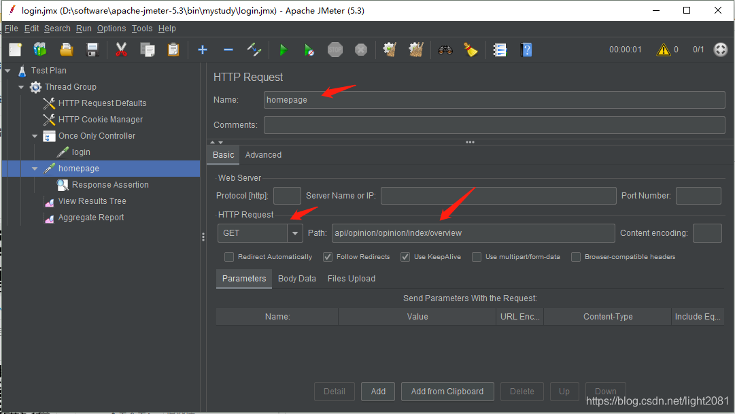Uncheck Follow Redirects checkbox

click(328, 257)
